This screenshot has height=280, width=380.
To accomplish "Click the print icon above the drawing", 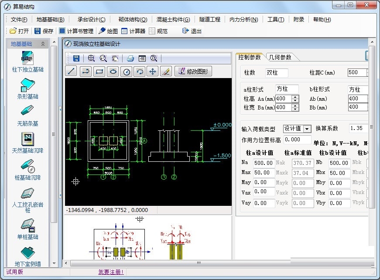I will 130,58.
